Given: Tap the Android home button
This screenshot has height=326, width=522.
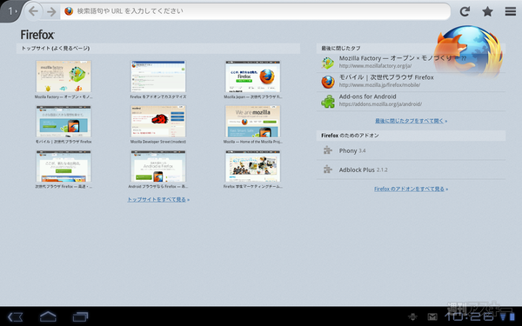Looking at the screenshot, I should click(x=48, y=316).
